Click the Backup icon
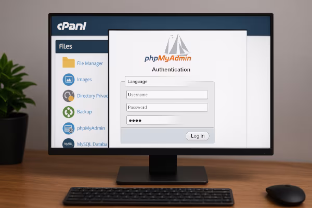 click(x=69, y=112)
